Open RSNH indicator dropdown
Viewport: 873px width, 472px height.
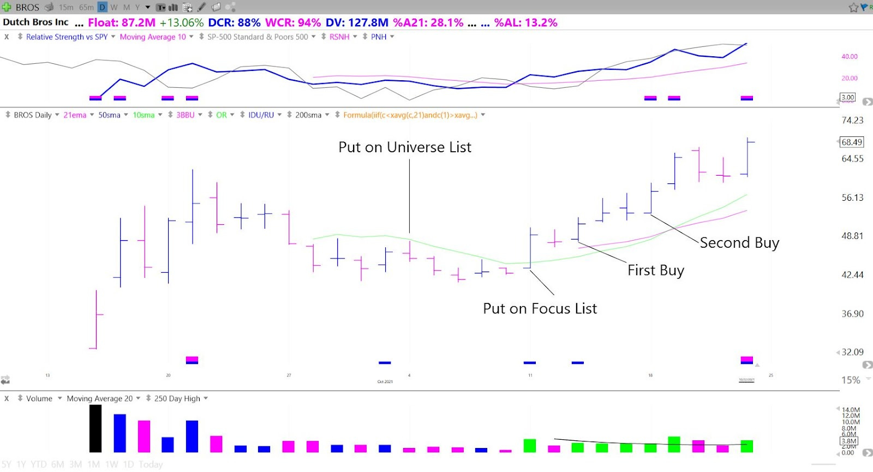pos(355,37)
